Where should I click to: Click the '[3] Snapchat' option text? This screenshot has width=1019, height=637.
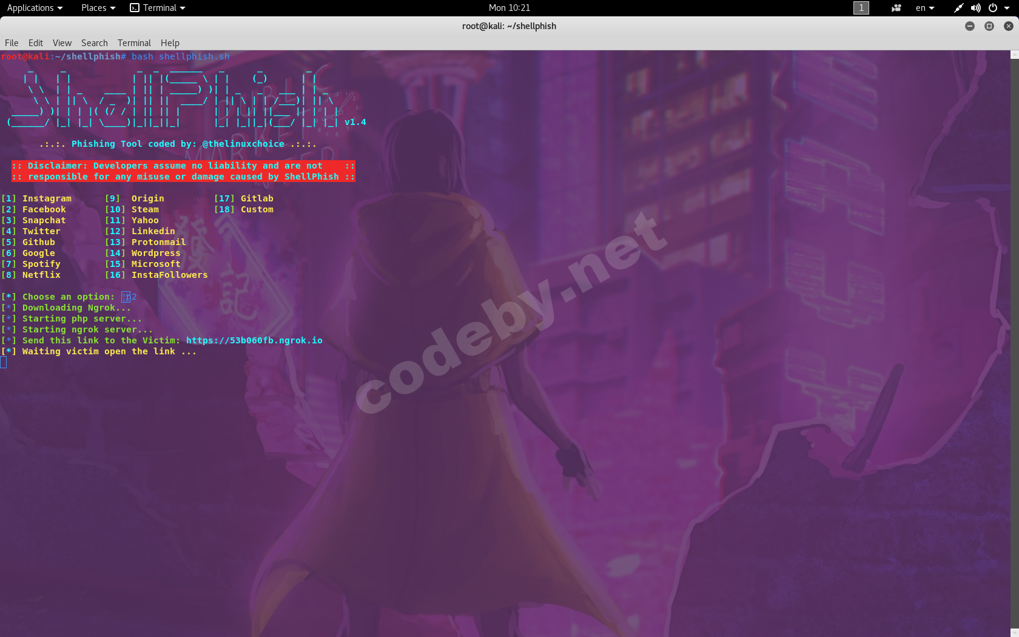point(33,220)
